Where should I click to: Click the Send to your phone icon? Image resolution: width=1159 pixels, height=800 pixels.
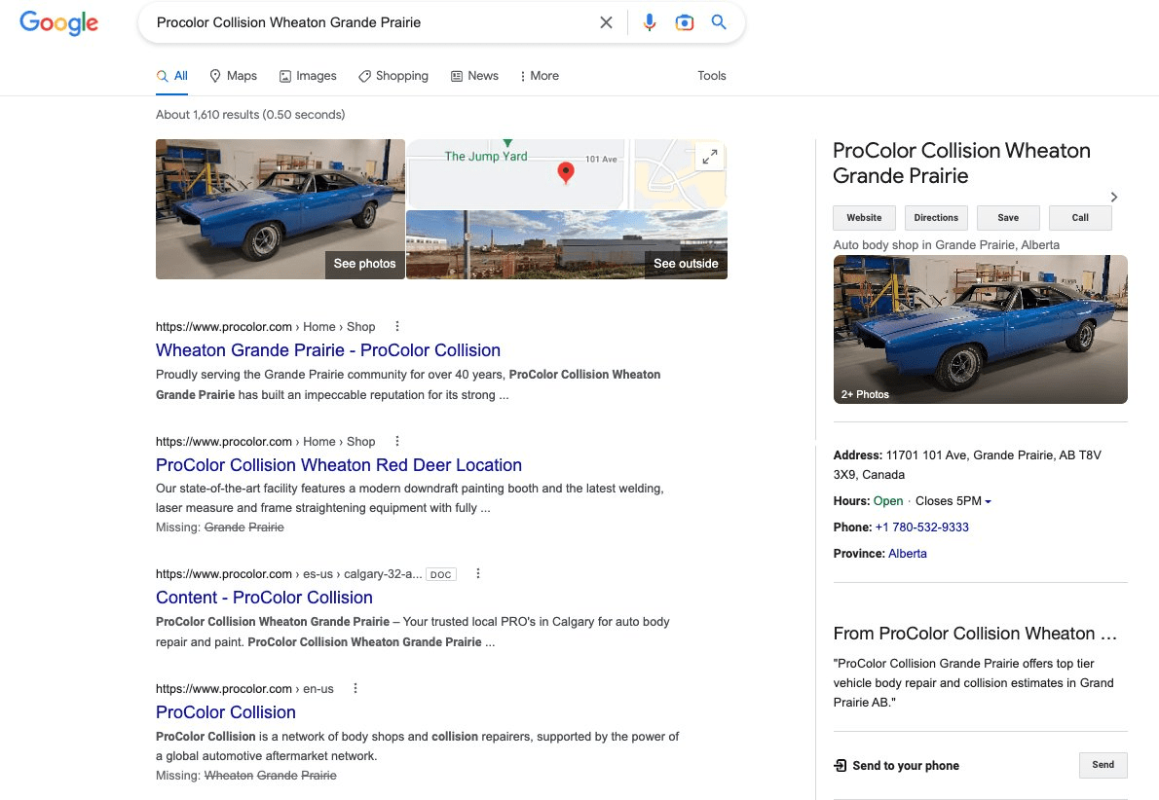coord(840,765)
